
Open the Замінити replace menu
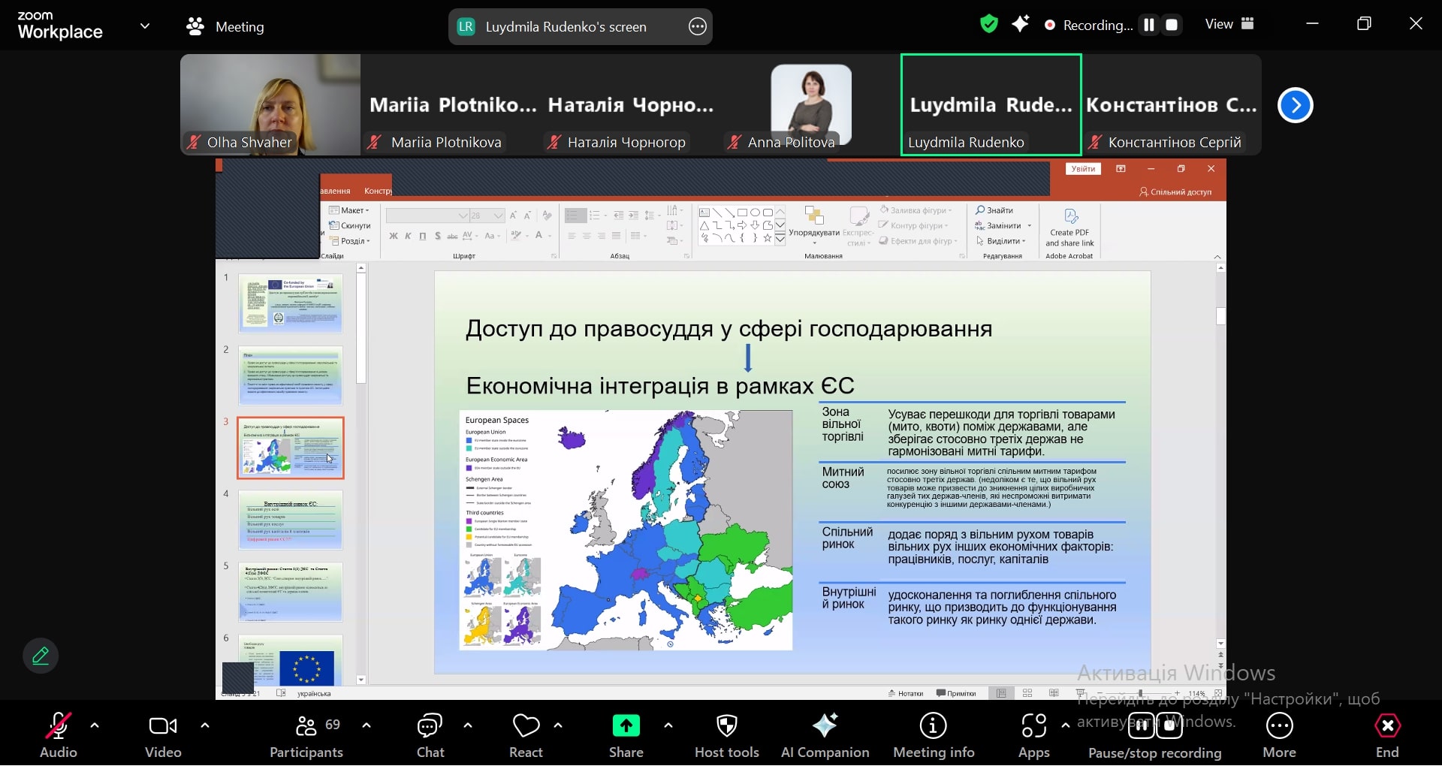click(x=1003, y=225)
